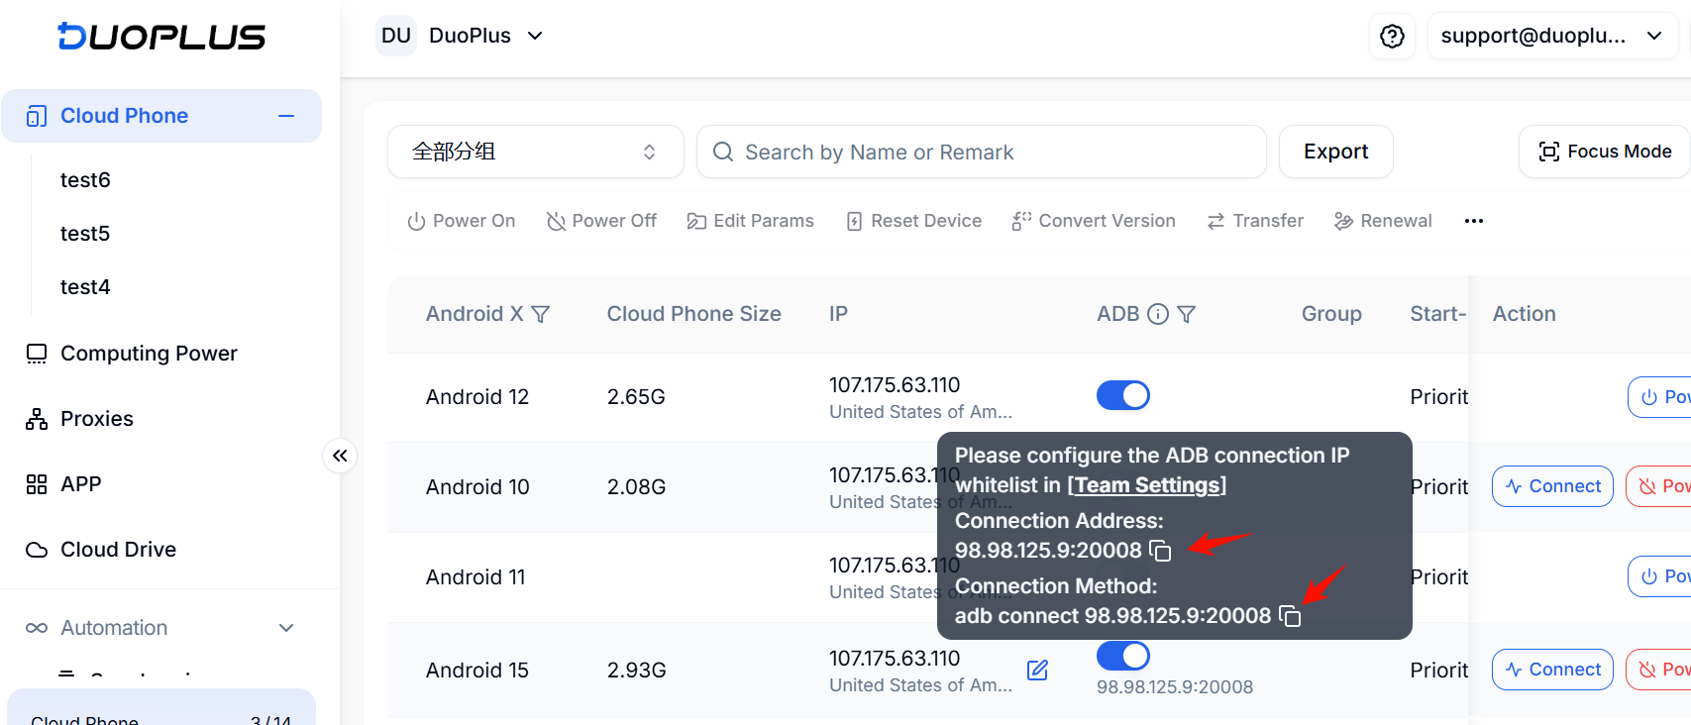
Task: Click the Cloud Phone sidebar icon
Action: pos(37,116)
